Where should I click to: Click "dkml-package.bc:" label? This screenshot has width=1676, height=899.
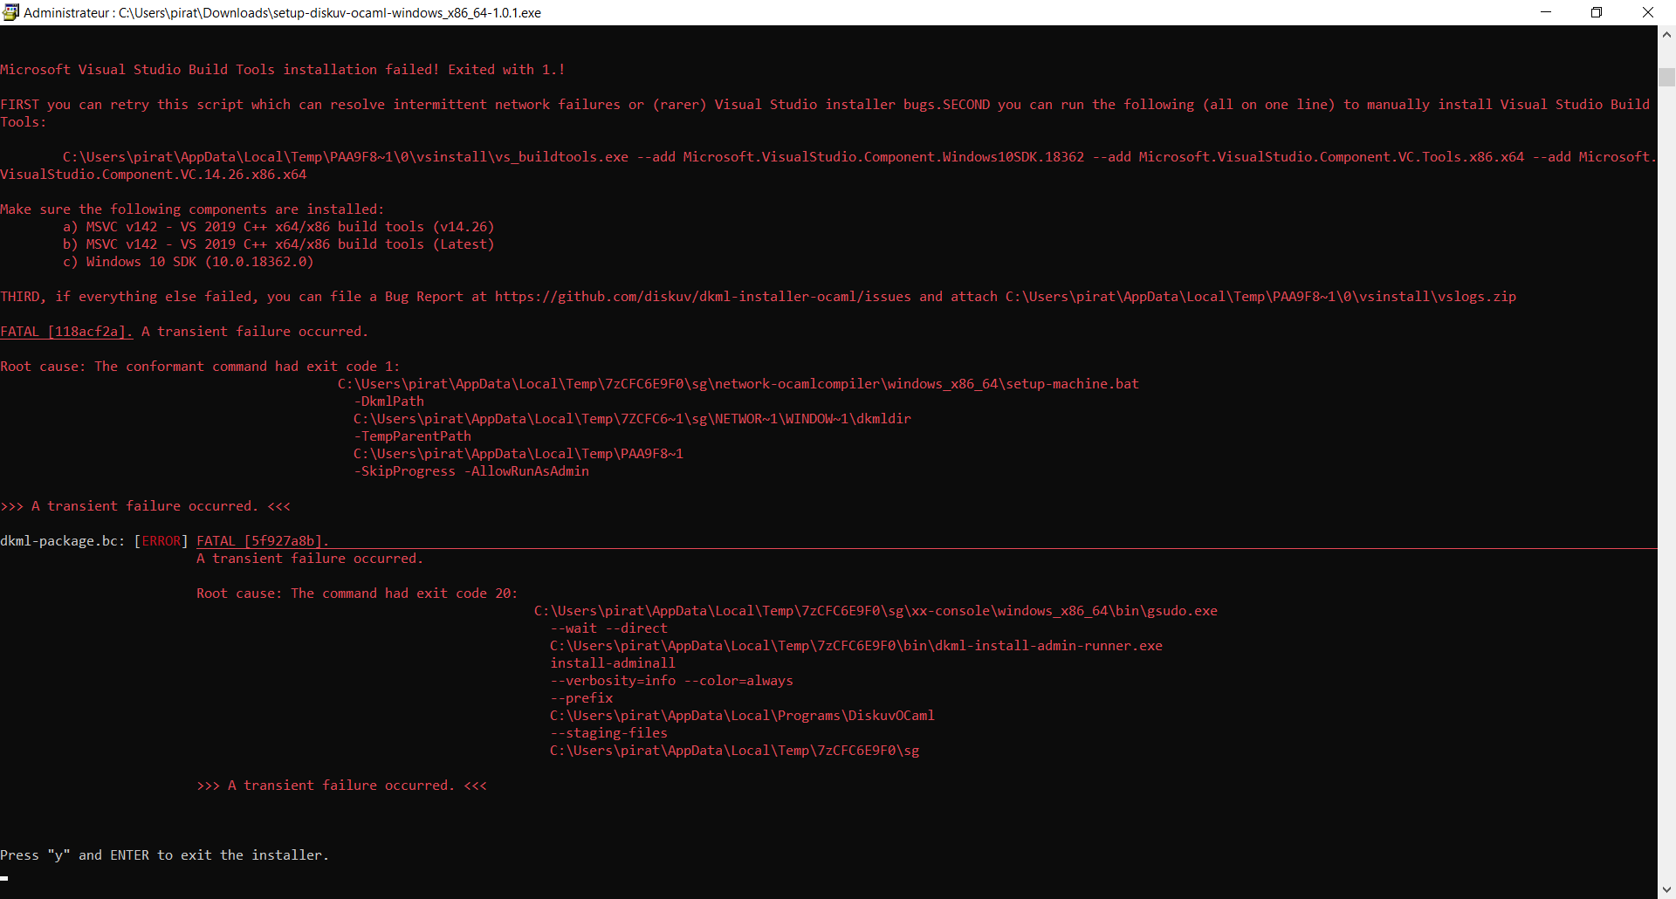(x=63, y=541)
